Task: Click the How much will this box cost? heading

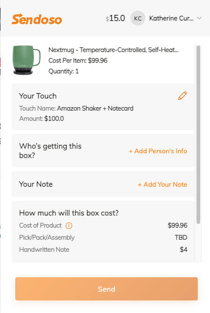Action: click(69, 213)
